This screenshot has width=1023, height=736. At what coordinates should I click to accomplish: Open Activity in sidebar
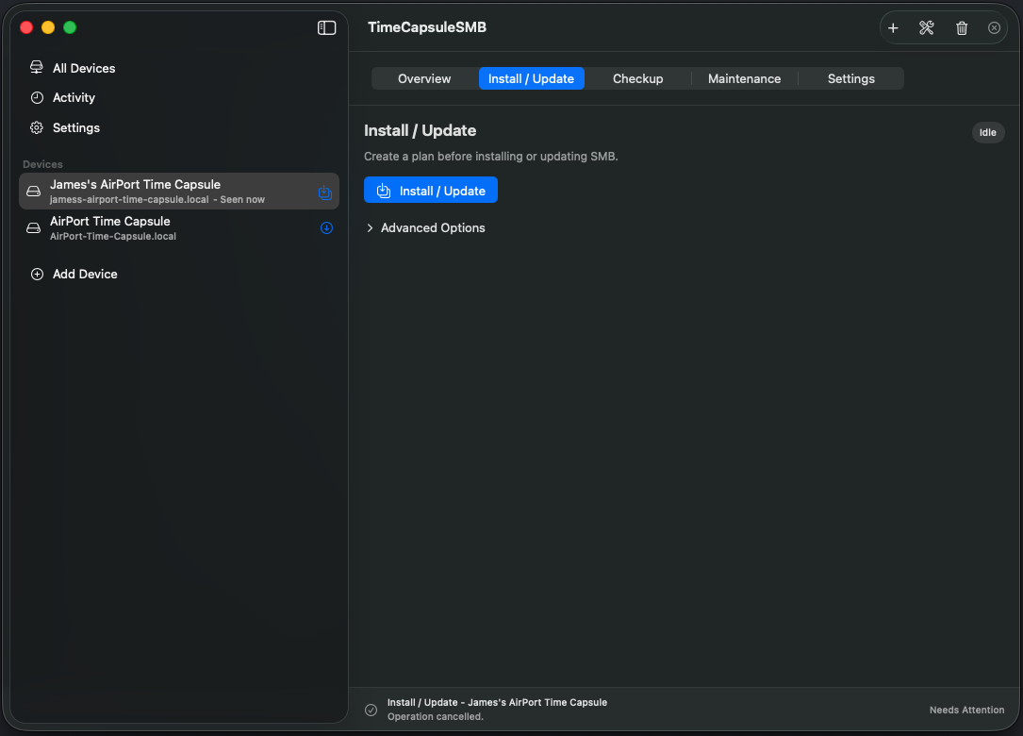[x=74, y=97]
